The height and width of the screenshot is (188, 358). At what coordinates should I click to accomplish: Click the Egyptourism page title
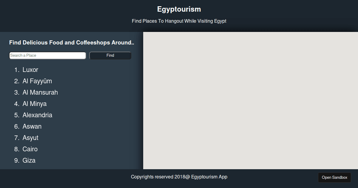179,9
